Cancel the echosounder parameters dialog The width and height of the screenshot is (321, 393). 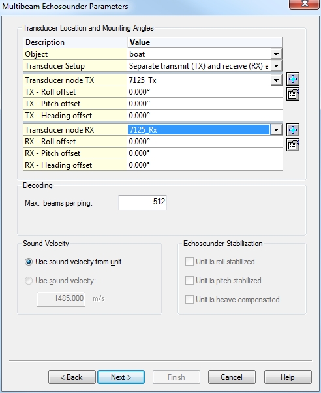(232, 377)
